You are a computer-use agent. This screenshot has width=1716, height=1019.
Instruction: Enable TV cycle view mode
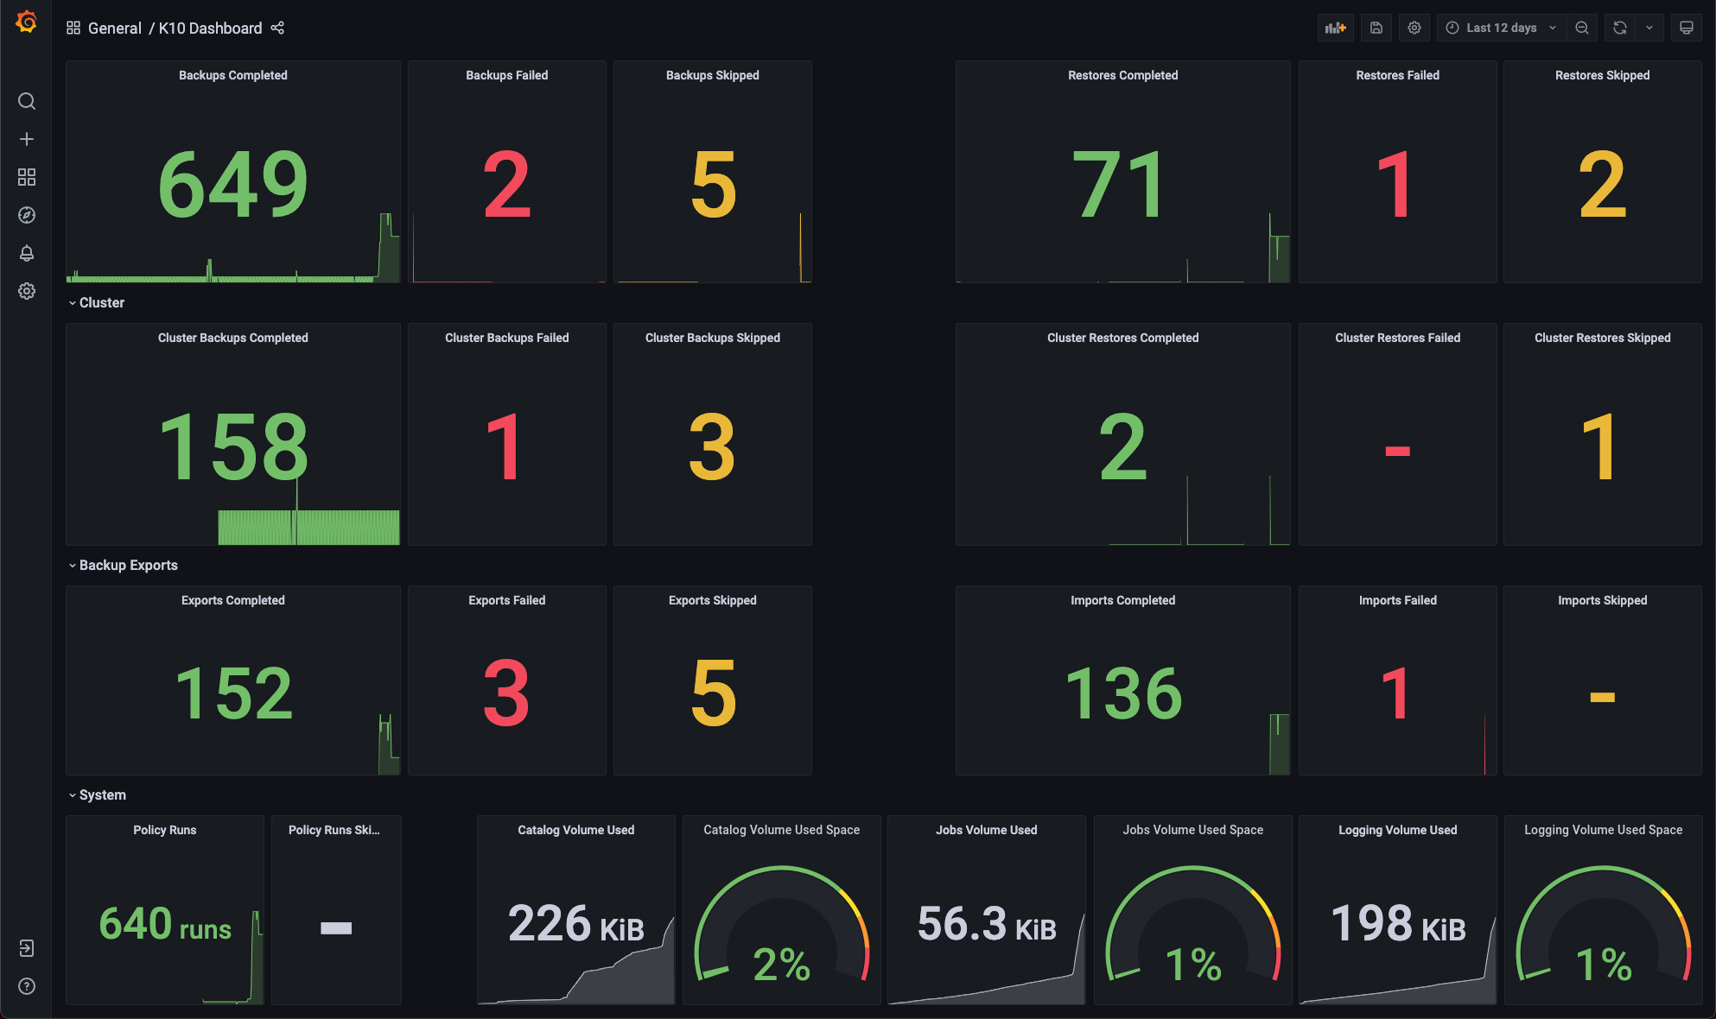pyautogui.click(x=1686, y=27)
